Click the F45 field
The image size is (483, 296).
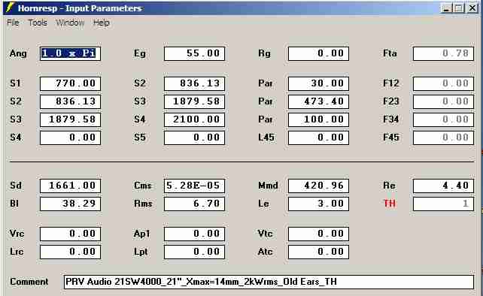443,137
